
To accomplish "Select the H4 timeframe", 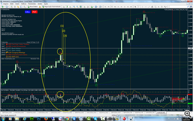I will [x=121, y=7].
